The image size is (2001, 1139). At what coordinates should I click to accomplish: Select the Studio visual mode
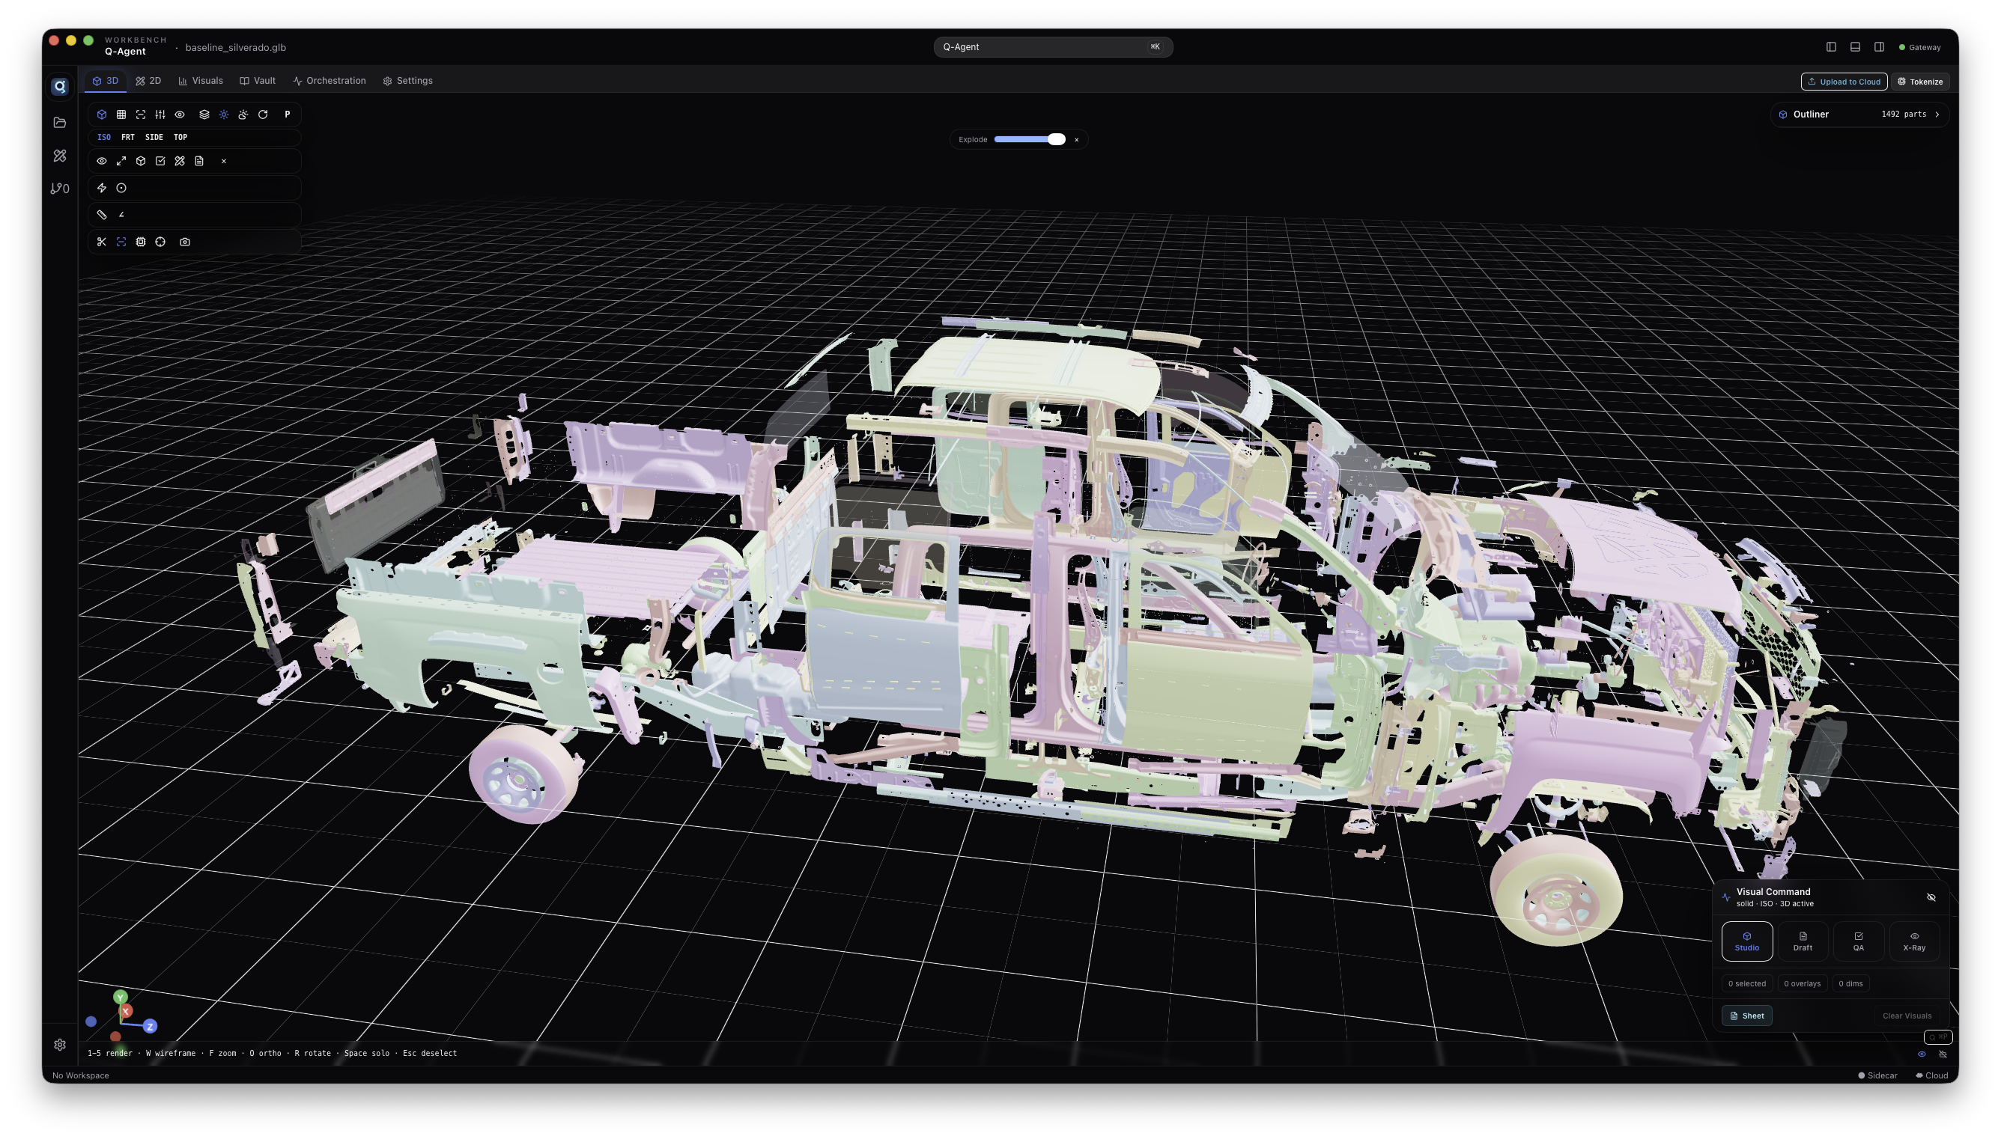[x=1746, y=940]
